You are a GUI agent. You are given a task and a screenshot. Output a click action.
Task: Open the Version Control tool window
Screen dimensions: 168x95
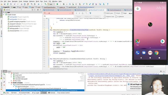(x=64, y=93)
